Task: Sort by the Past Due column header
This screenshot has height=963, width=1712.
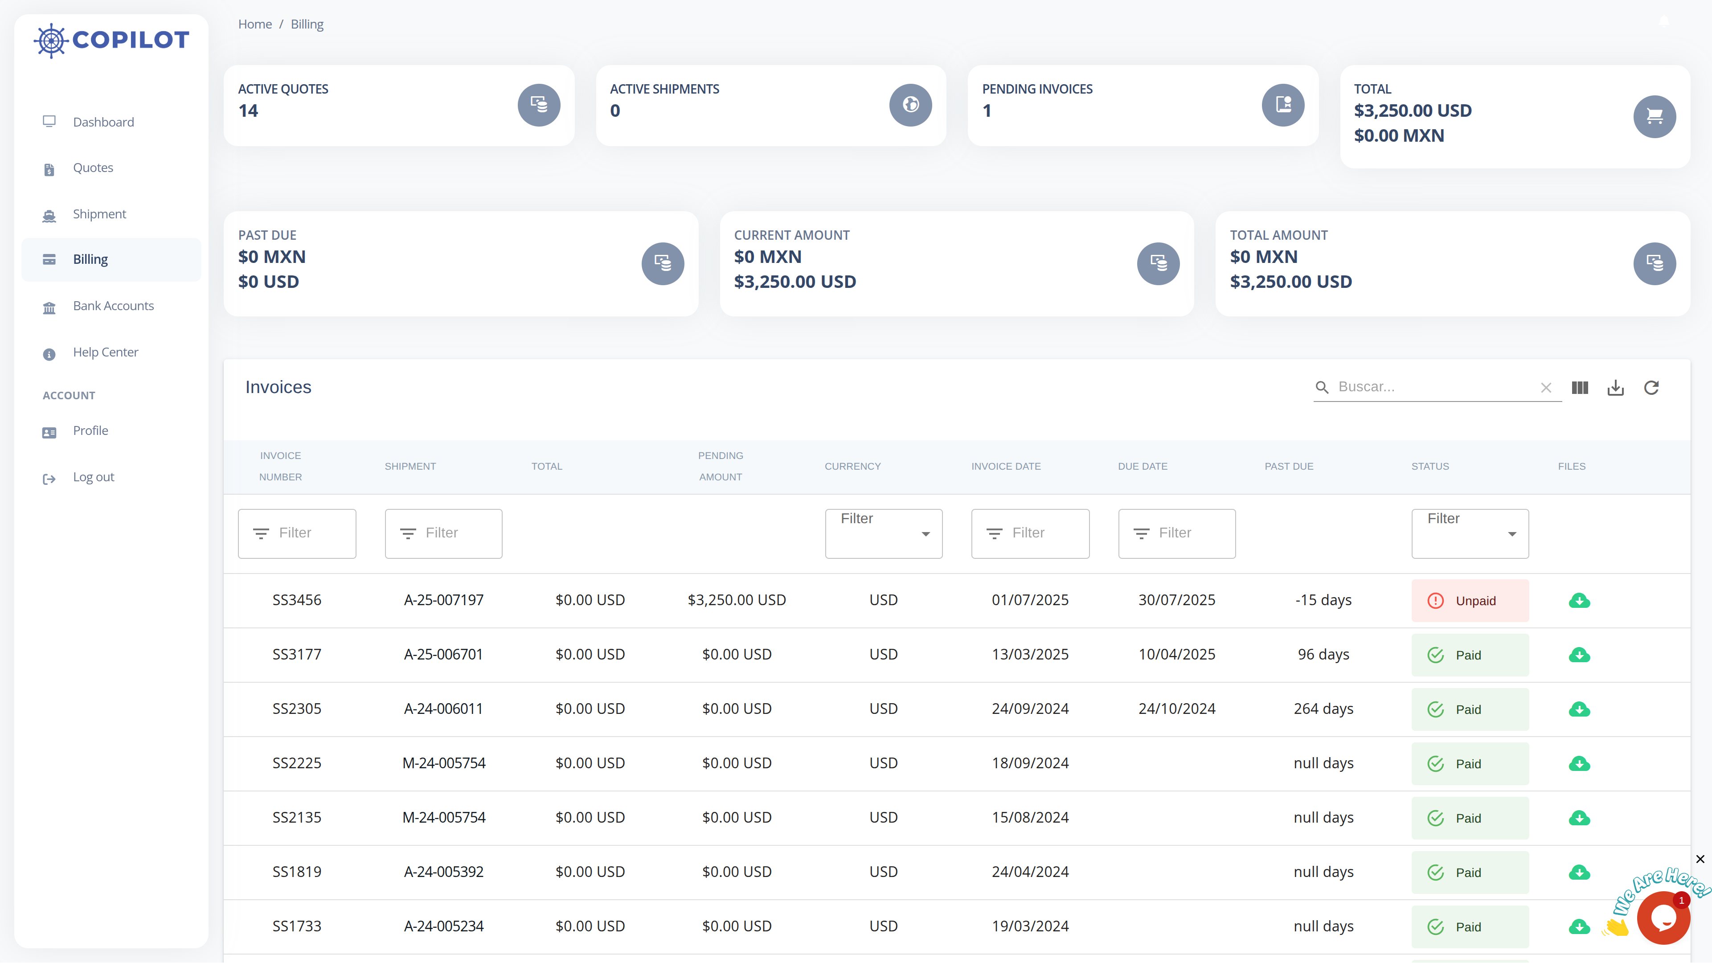Action: [x=1289, y=467]
